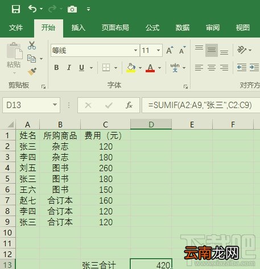Switch to the 数据 tab
The height and width of the screenshot is (269, 260).
tap(183, 28)
